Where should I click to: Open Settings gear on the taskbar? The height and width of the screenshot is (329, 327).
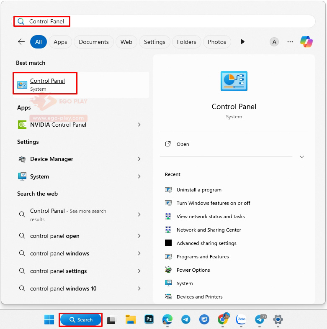(x=278, y=319)
